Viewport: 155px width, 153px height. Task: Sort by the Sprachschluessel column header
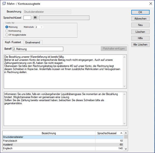pos(109,133)
